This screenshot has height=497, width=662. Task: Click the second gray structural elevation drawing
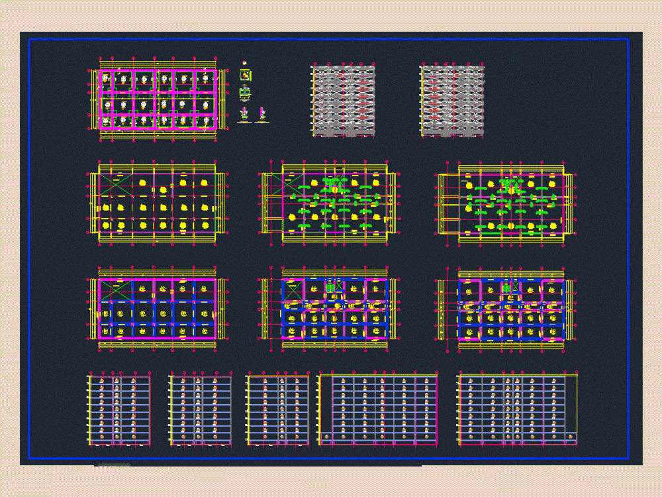(x=451, y=100)
